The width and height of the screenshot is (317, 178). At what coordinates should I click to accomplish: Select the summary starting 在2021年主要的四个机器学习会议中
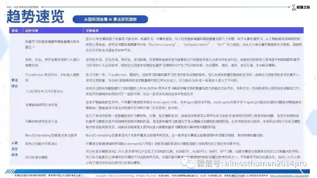(193, 44)
